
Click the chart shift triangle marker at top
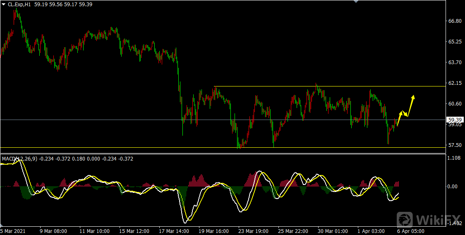coord(355,2)
